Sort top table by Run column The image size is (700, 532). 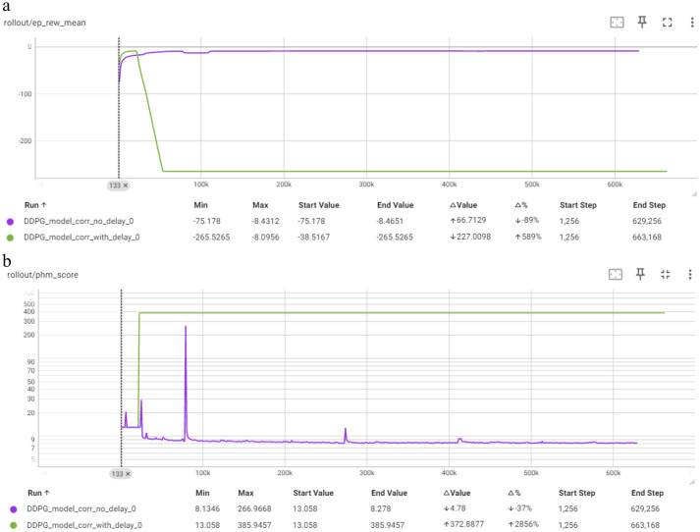click(35, 205)
